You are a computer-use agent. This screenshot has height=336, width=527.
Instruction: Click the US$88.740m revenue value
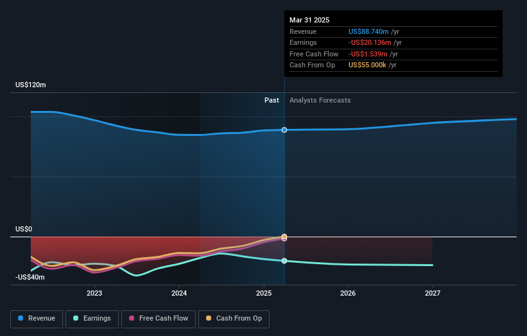coord(368,31)
